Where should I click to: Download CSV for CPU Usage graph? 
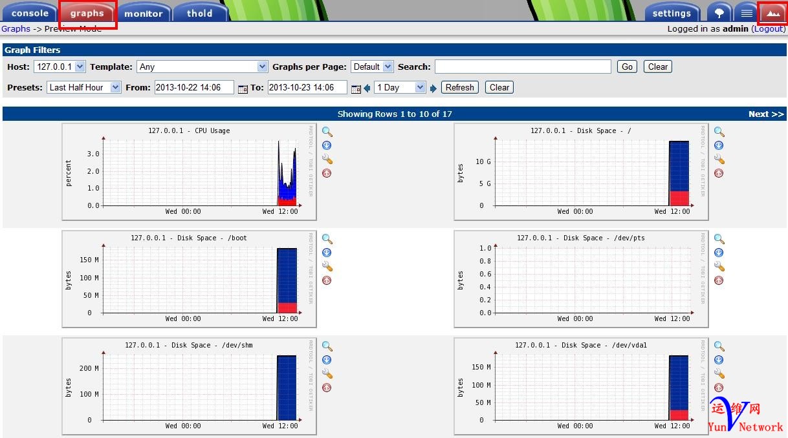[x=327, y=145]
